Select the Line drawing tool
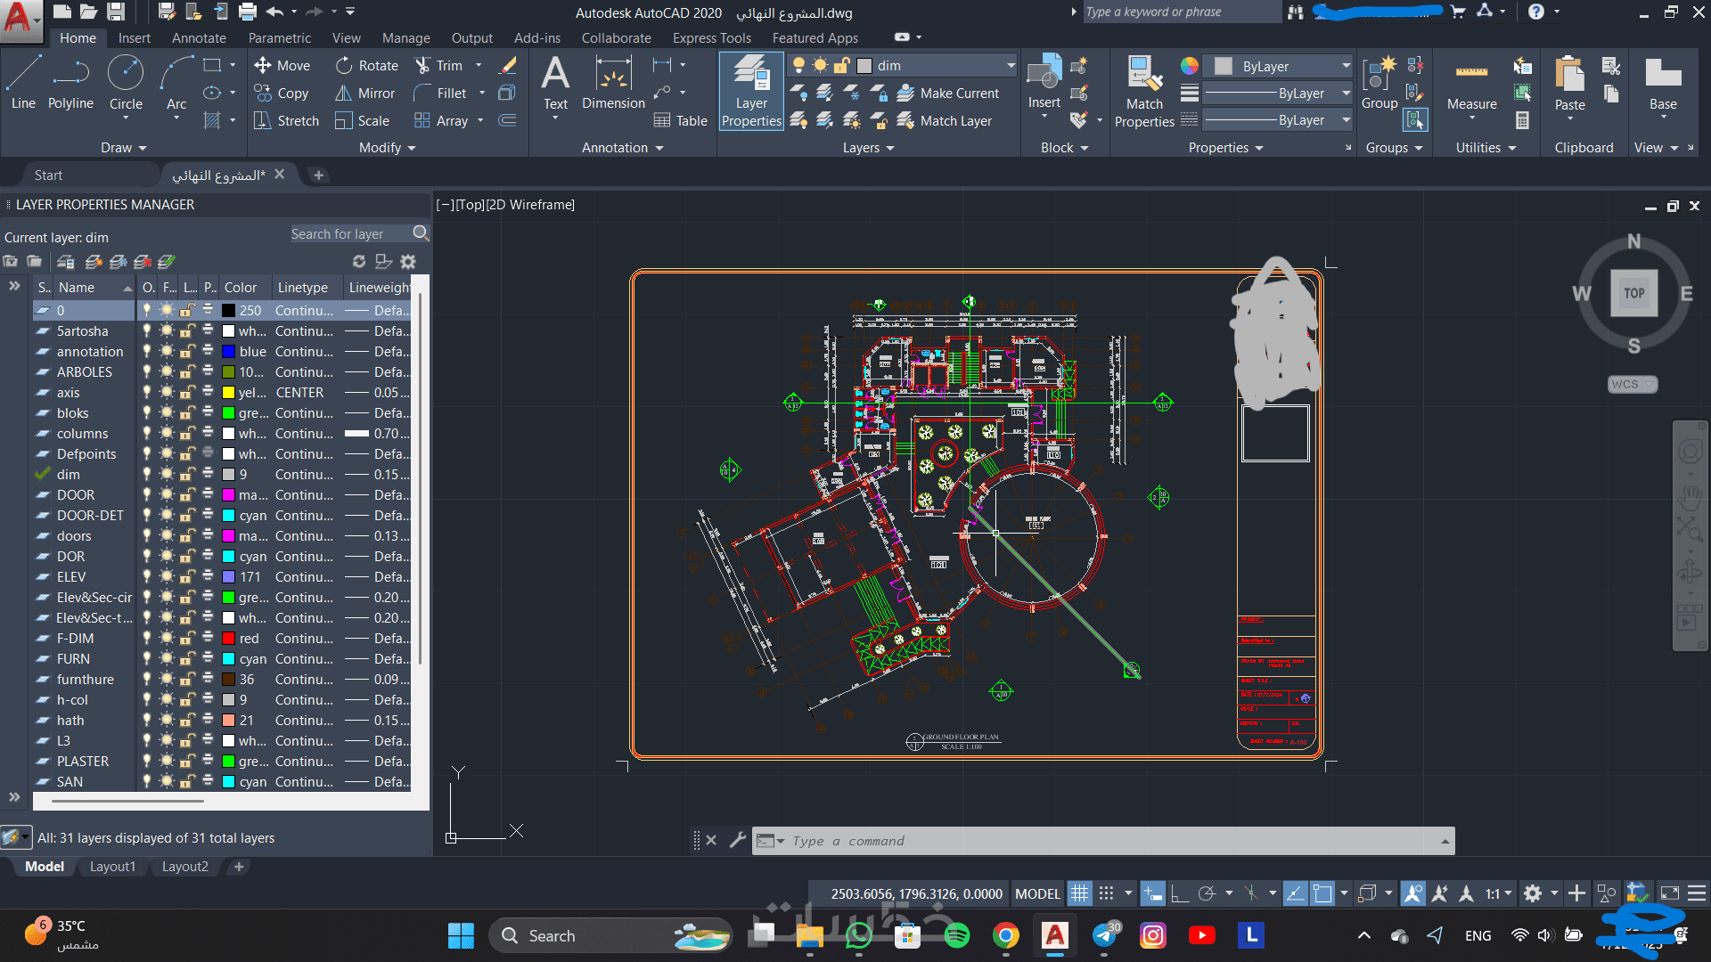The height and width of the screenshot is (962, 1711). 23,82
